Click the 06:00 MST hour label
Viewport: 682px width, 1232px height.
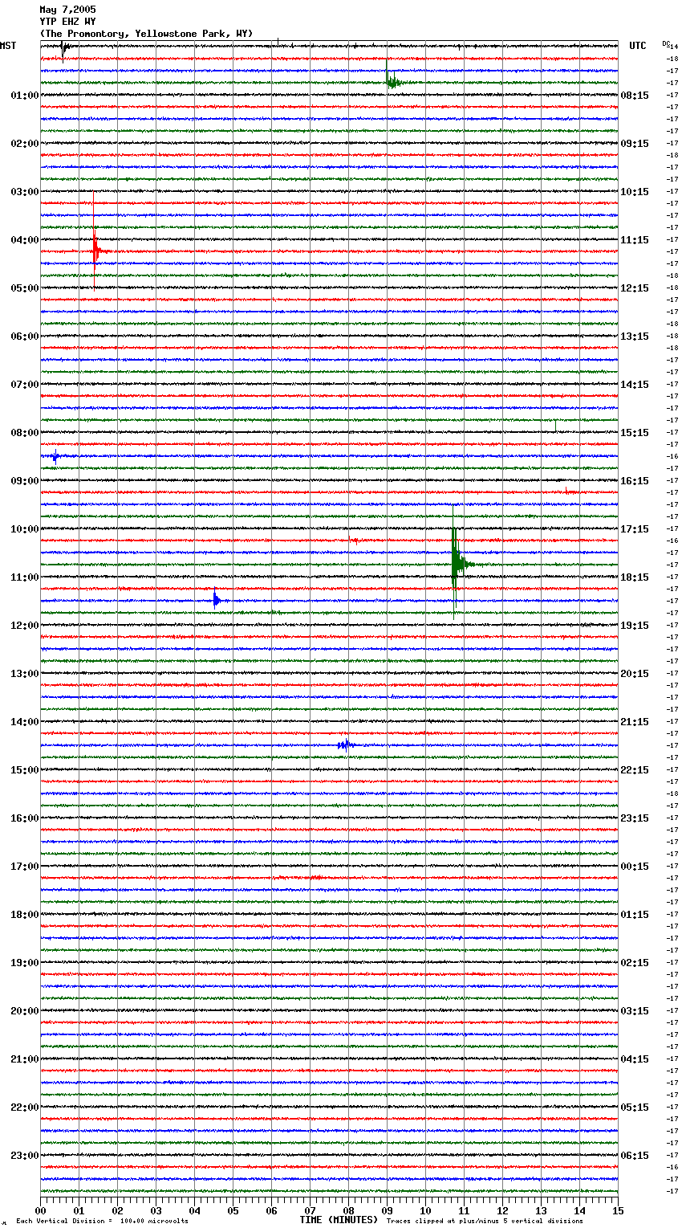[25, 337]
